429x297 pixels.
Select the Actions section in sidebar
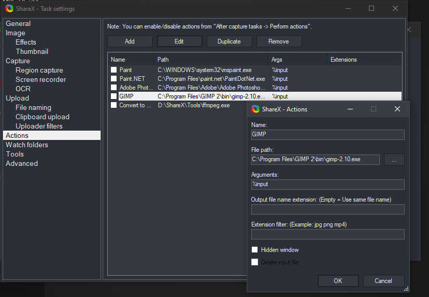(52, 135)
